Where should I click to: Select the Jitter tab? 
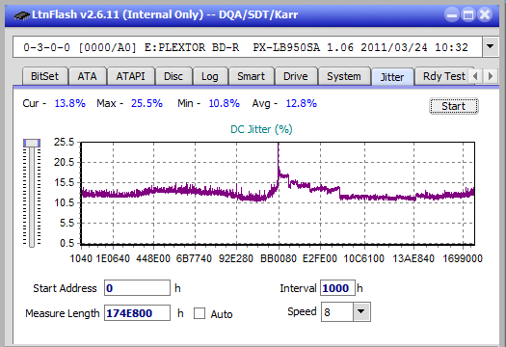pyautogui.click(x=392, y=77)
